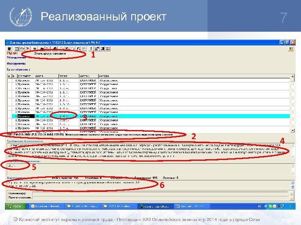Open ellipsis button beside 'Присутствовали' field
Image resolution: width=301 pixels, height=225 pixels.
click(x=292, y=198)
